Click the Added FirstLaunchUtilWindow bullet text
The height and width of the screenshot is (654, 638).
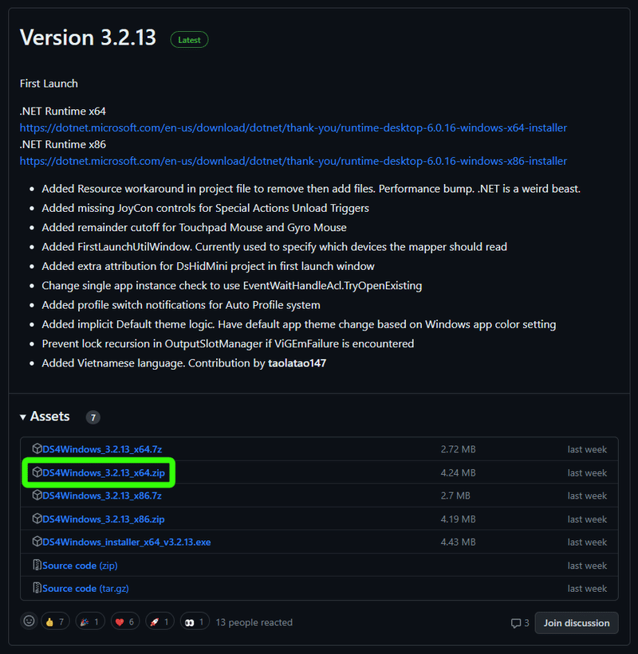[x=274, y=246]
